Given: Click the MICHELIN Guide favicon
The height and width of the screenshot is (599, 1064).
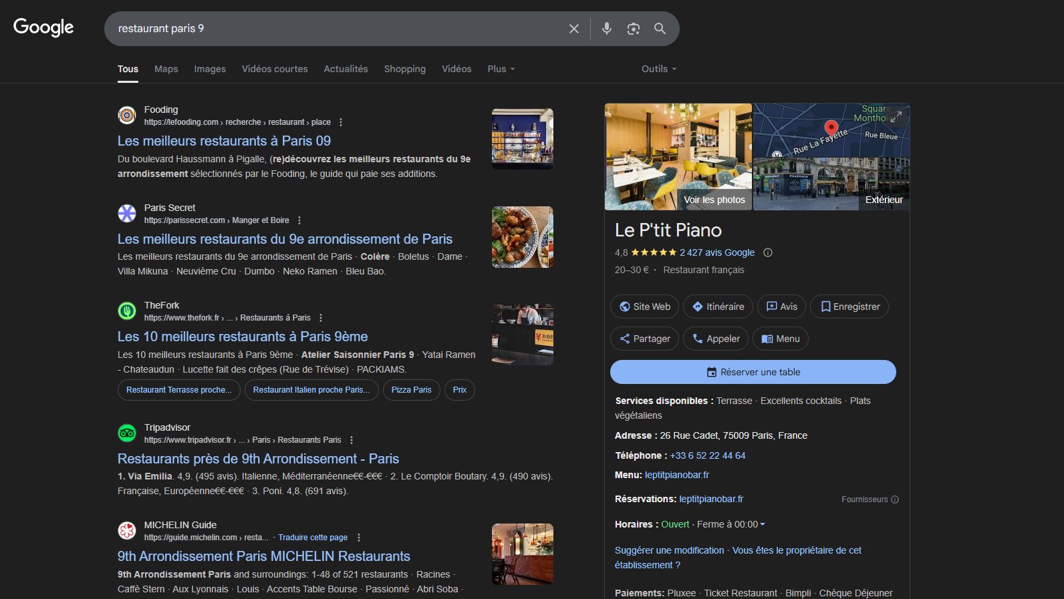Looking at the screenshot, I should tap(127, 531).
